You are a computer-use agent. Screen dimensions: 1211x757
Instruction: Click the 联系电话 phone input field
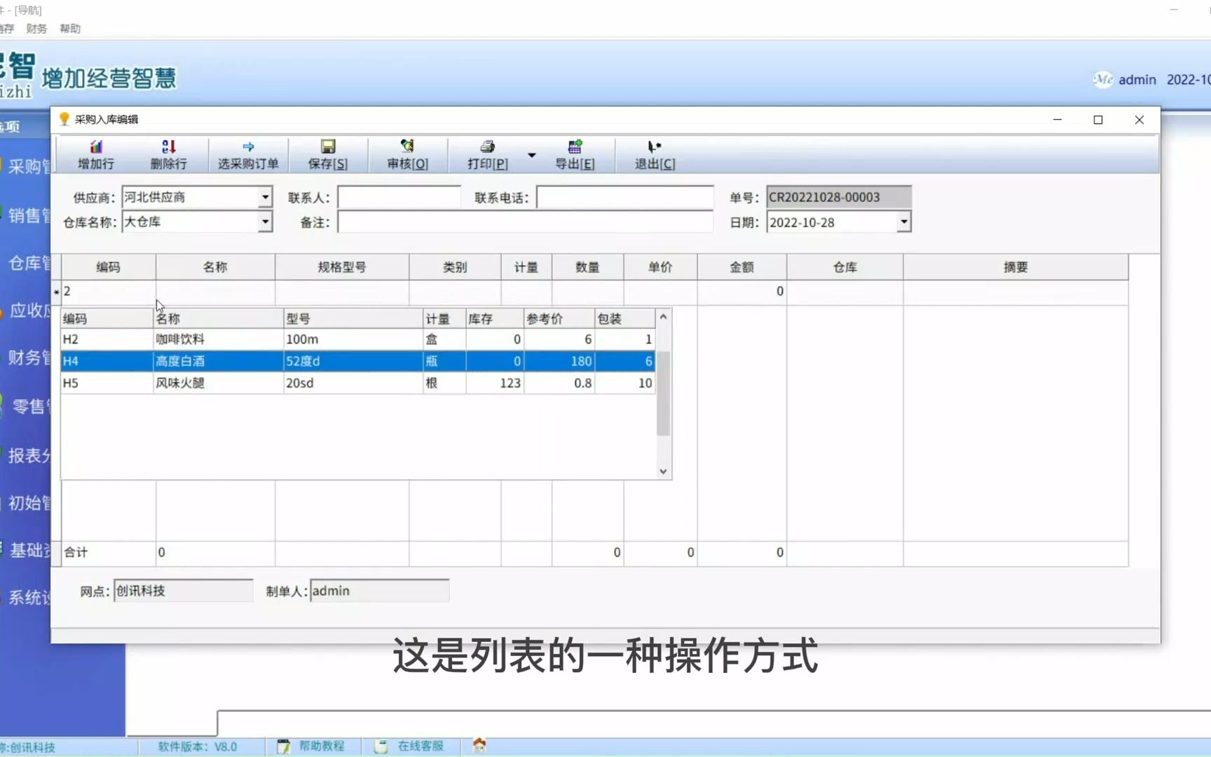[x=624, y=198]
